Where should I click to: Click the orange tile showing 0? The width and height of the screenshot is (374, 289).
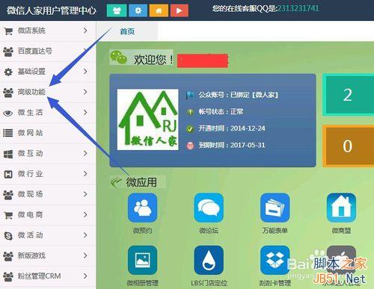348,146
